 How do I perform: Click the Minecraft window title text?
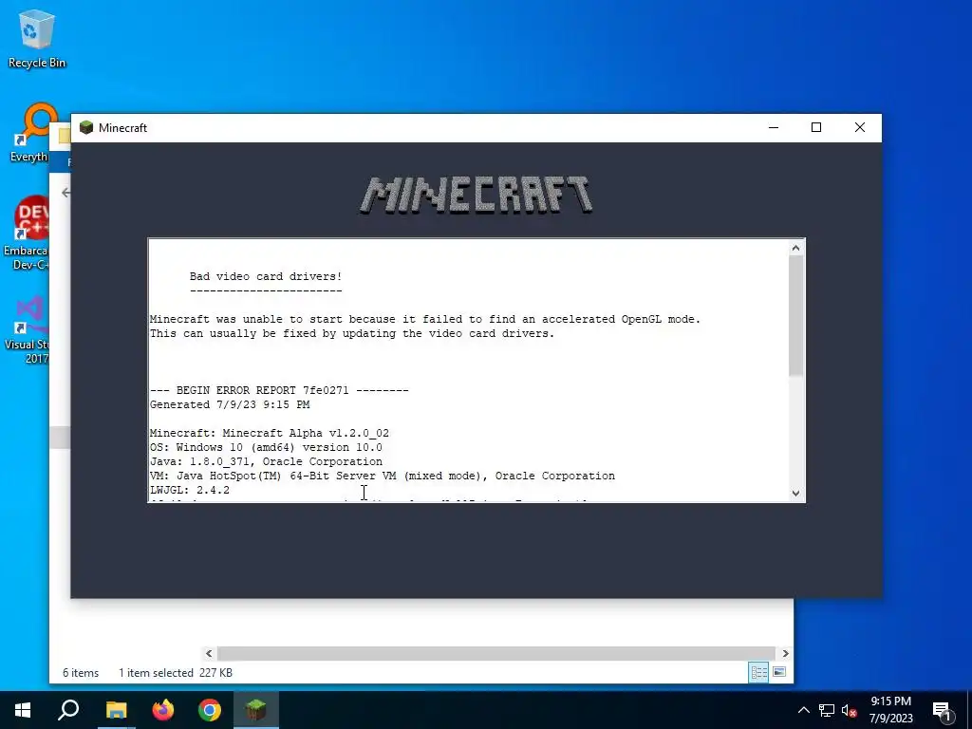coord(122,128)
